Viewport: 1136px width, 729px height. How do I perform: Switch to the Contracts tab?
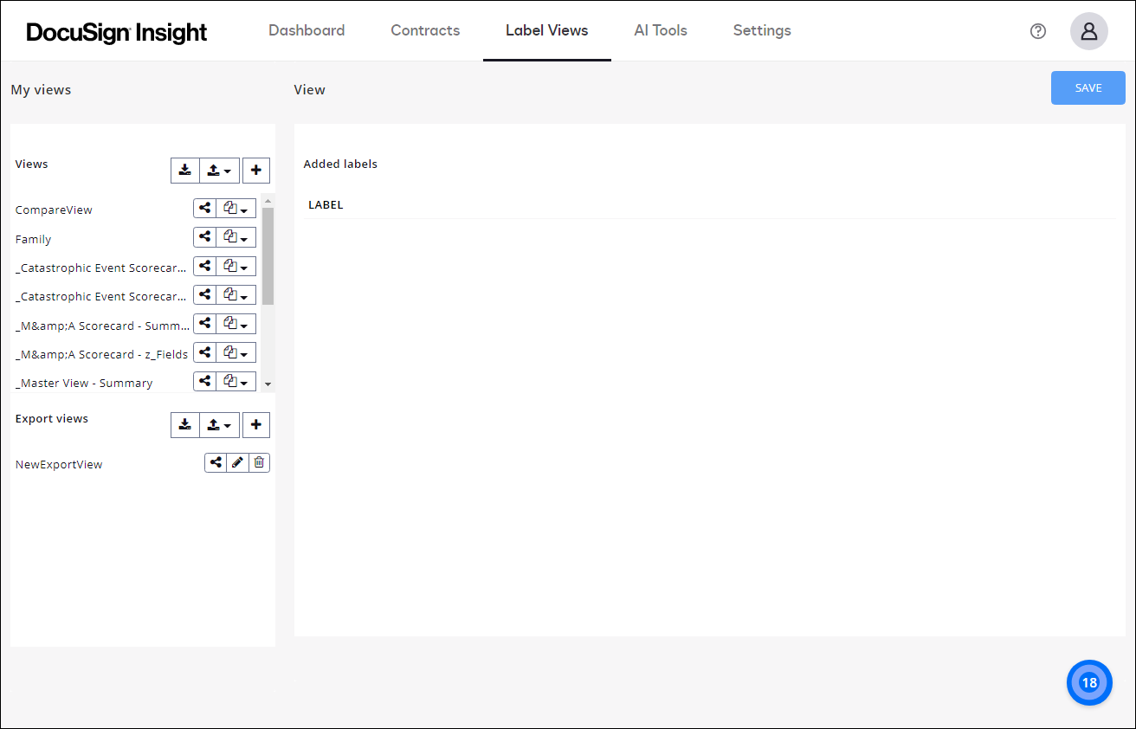point(425,30)
